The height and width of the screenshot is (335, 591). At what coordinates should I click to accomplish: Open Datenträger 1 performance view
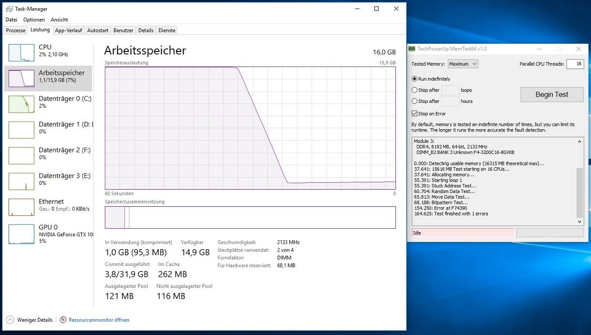[x=48, y=130]
